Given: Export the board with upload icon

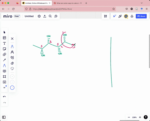Looking at the screenshot, I should [45, 16].
